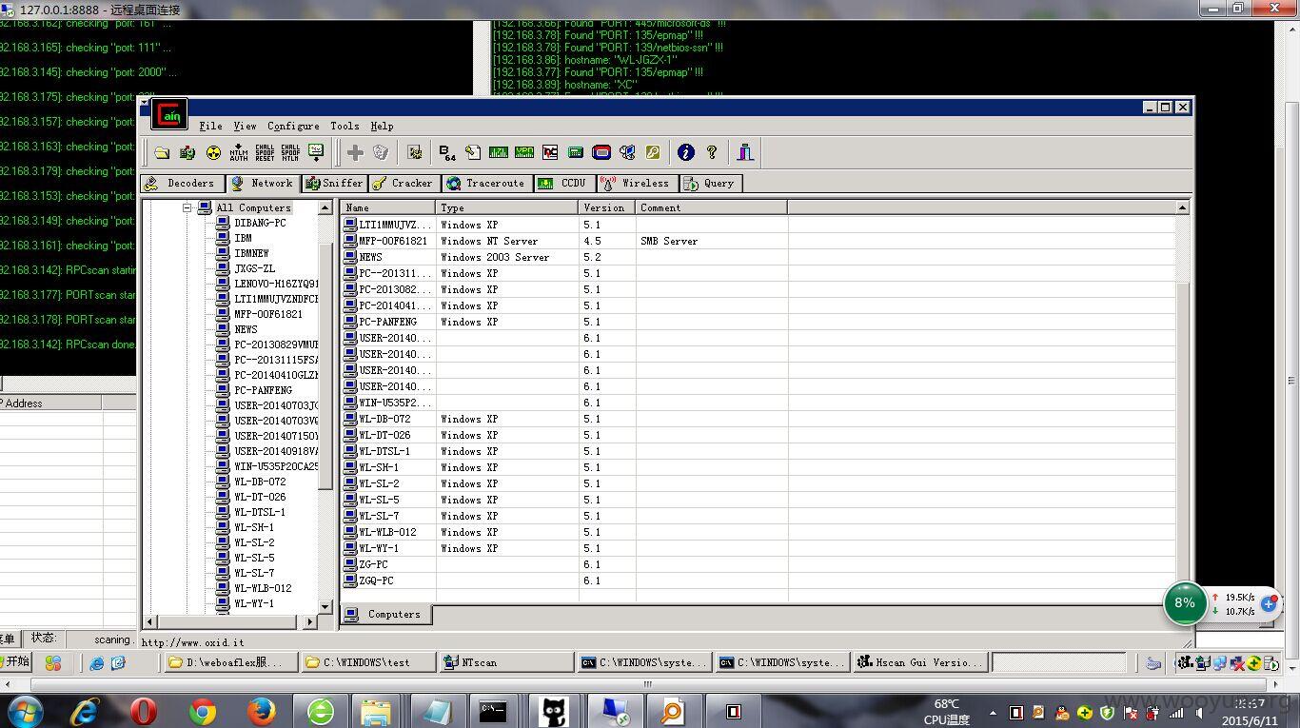Click the Remove from list trash icon

tap(381, 152)
